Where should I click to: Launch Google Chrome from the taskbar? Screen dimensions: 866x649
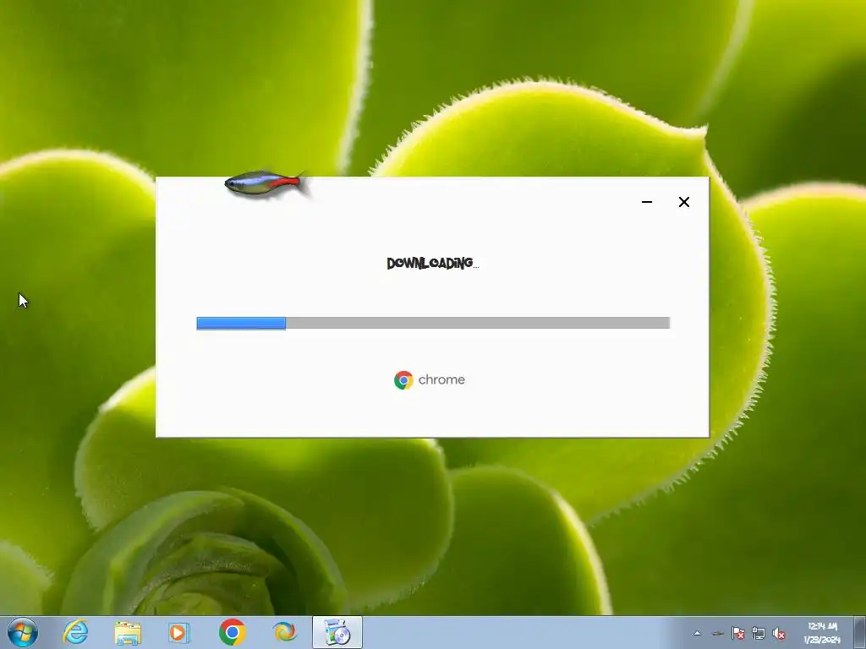[x=233, y=632]
